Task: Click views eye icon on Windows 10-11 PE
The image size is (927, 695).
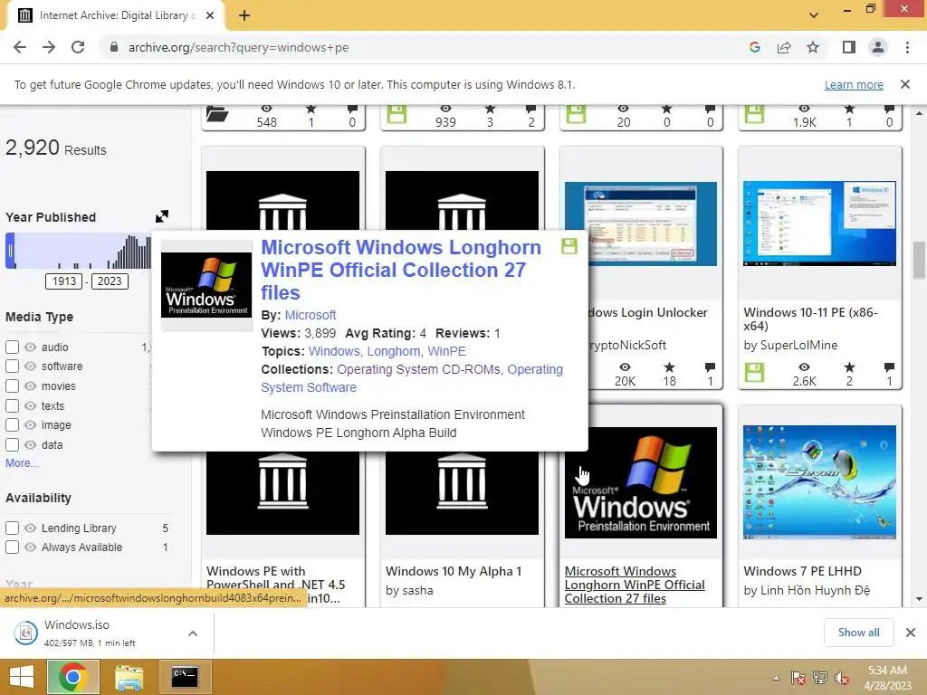Action: coord(804,367)
